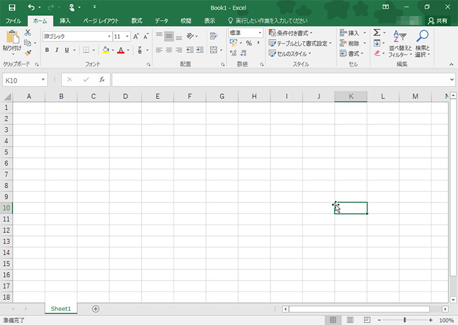Toggle Bold formatting
This screenshot has height=325, width=458.
(x=47, y=50)
